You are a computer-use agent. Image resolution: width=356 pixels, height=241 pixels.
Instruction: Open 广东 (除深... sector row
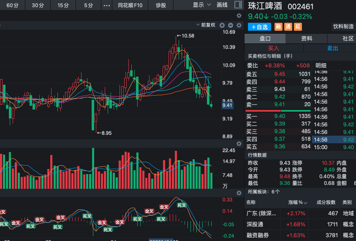tap(300, 213)
